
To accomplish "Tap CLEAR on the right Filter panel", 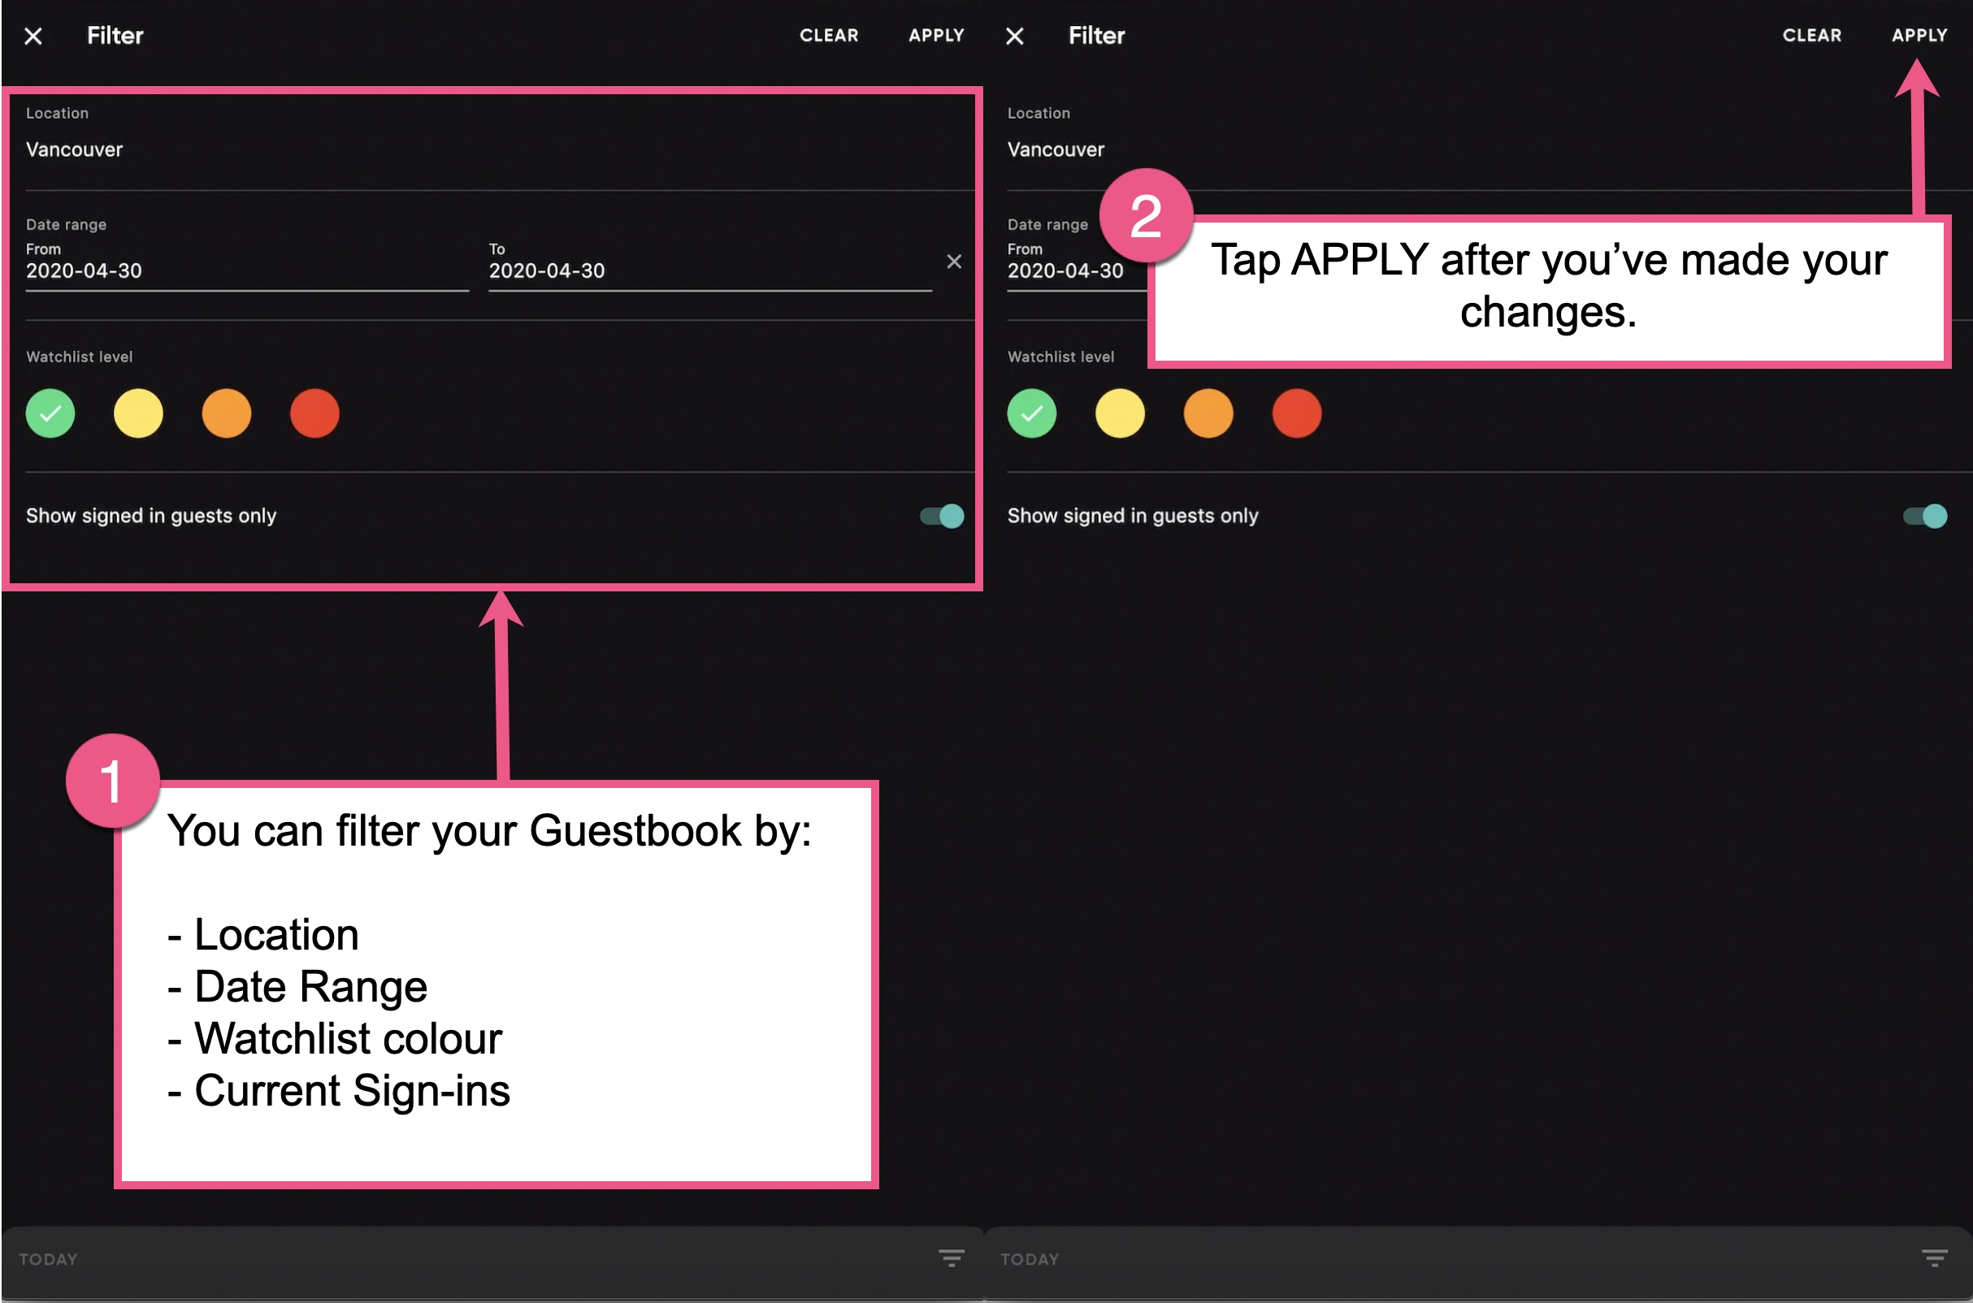I will click(1813, 36).
